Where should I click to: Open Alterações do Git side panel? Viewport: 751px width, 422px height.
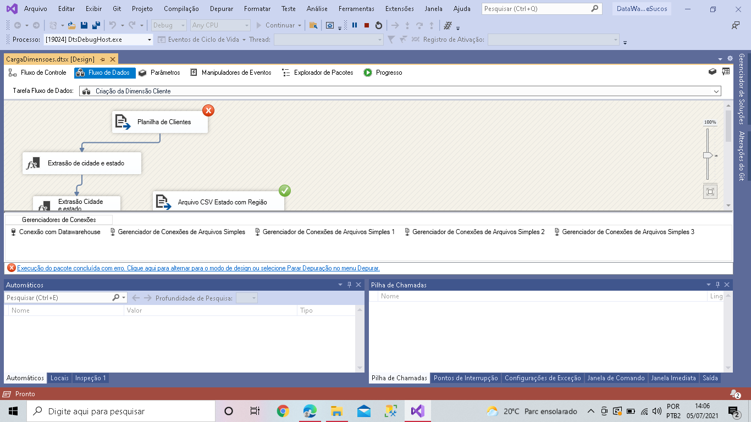pos(742,156)
